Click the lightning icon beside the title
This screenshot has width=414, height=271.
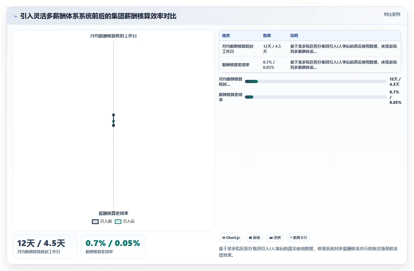[x=16, y=16]
